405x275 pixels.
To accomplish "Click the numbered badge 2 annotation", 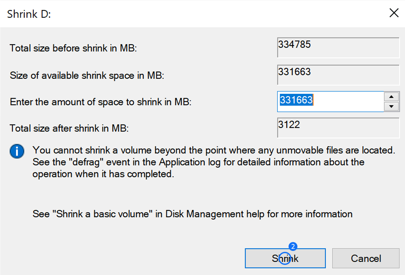I will point(293,246).
